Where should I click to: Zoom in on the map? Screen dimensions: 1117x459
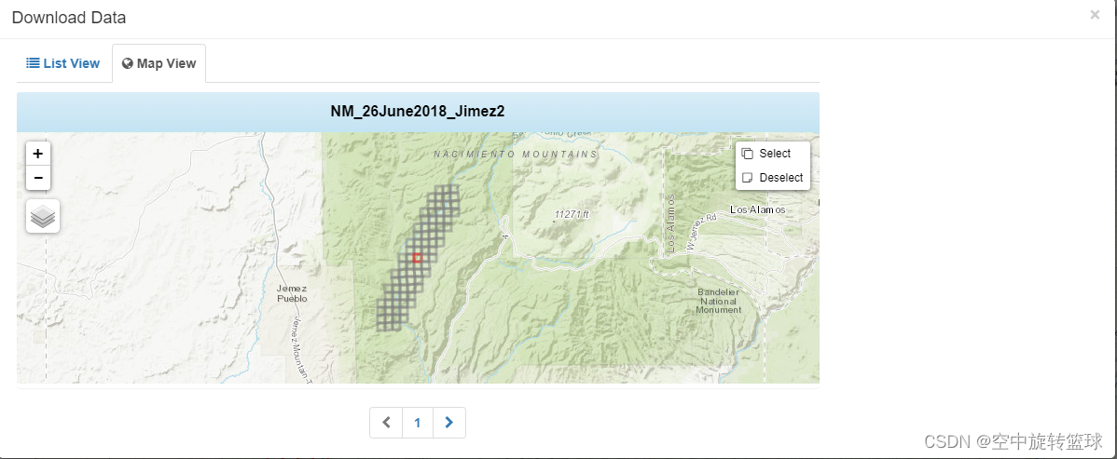pyautogui.click(x=37, y=153)
